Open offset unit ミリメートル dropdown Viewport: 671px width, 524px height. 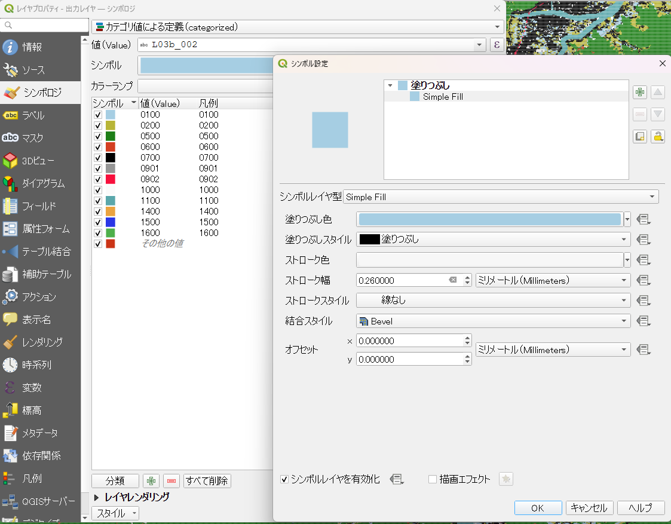[553, 350]
